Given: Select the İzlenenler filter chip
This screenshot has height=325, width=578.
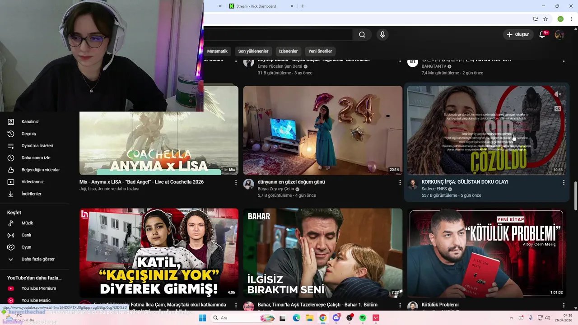Looking at the screenshot, I should 288,51.
